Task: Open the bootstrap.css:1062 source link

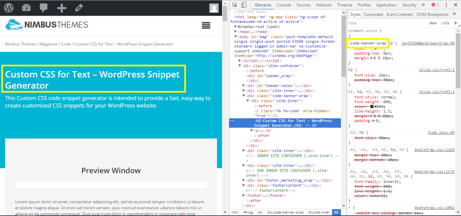Action: click(x=434, y=208)
